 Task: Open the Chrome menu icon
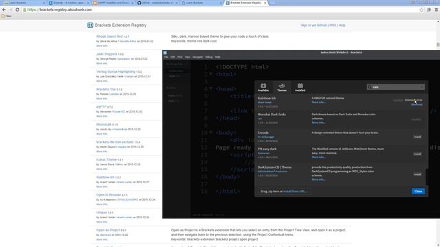pyautogui.click(x=437, y=10)
